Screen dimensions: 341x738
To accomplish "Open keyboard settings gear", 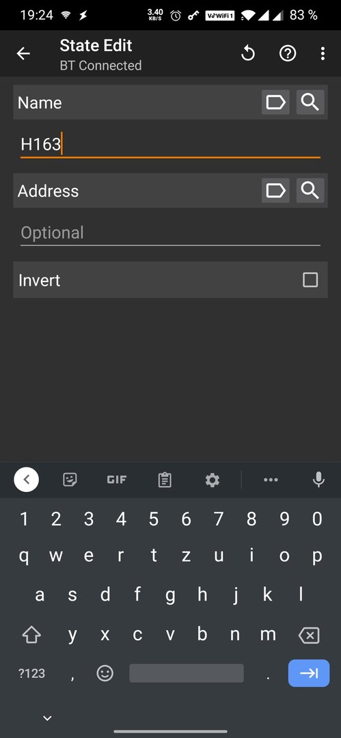I will (x=213, y=480).
